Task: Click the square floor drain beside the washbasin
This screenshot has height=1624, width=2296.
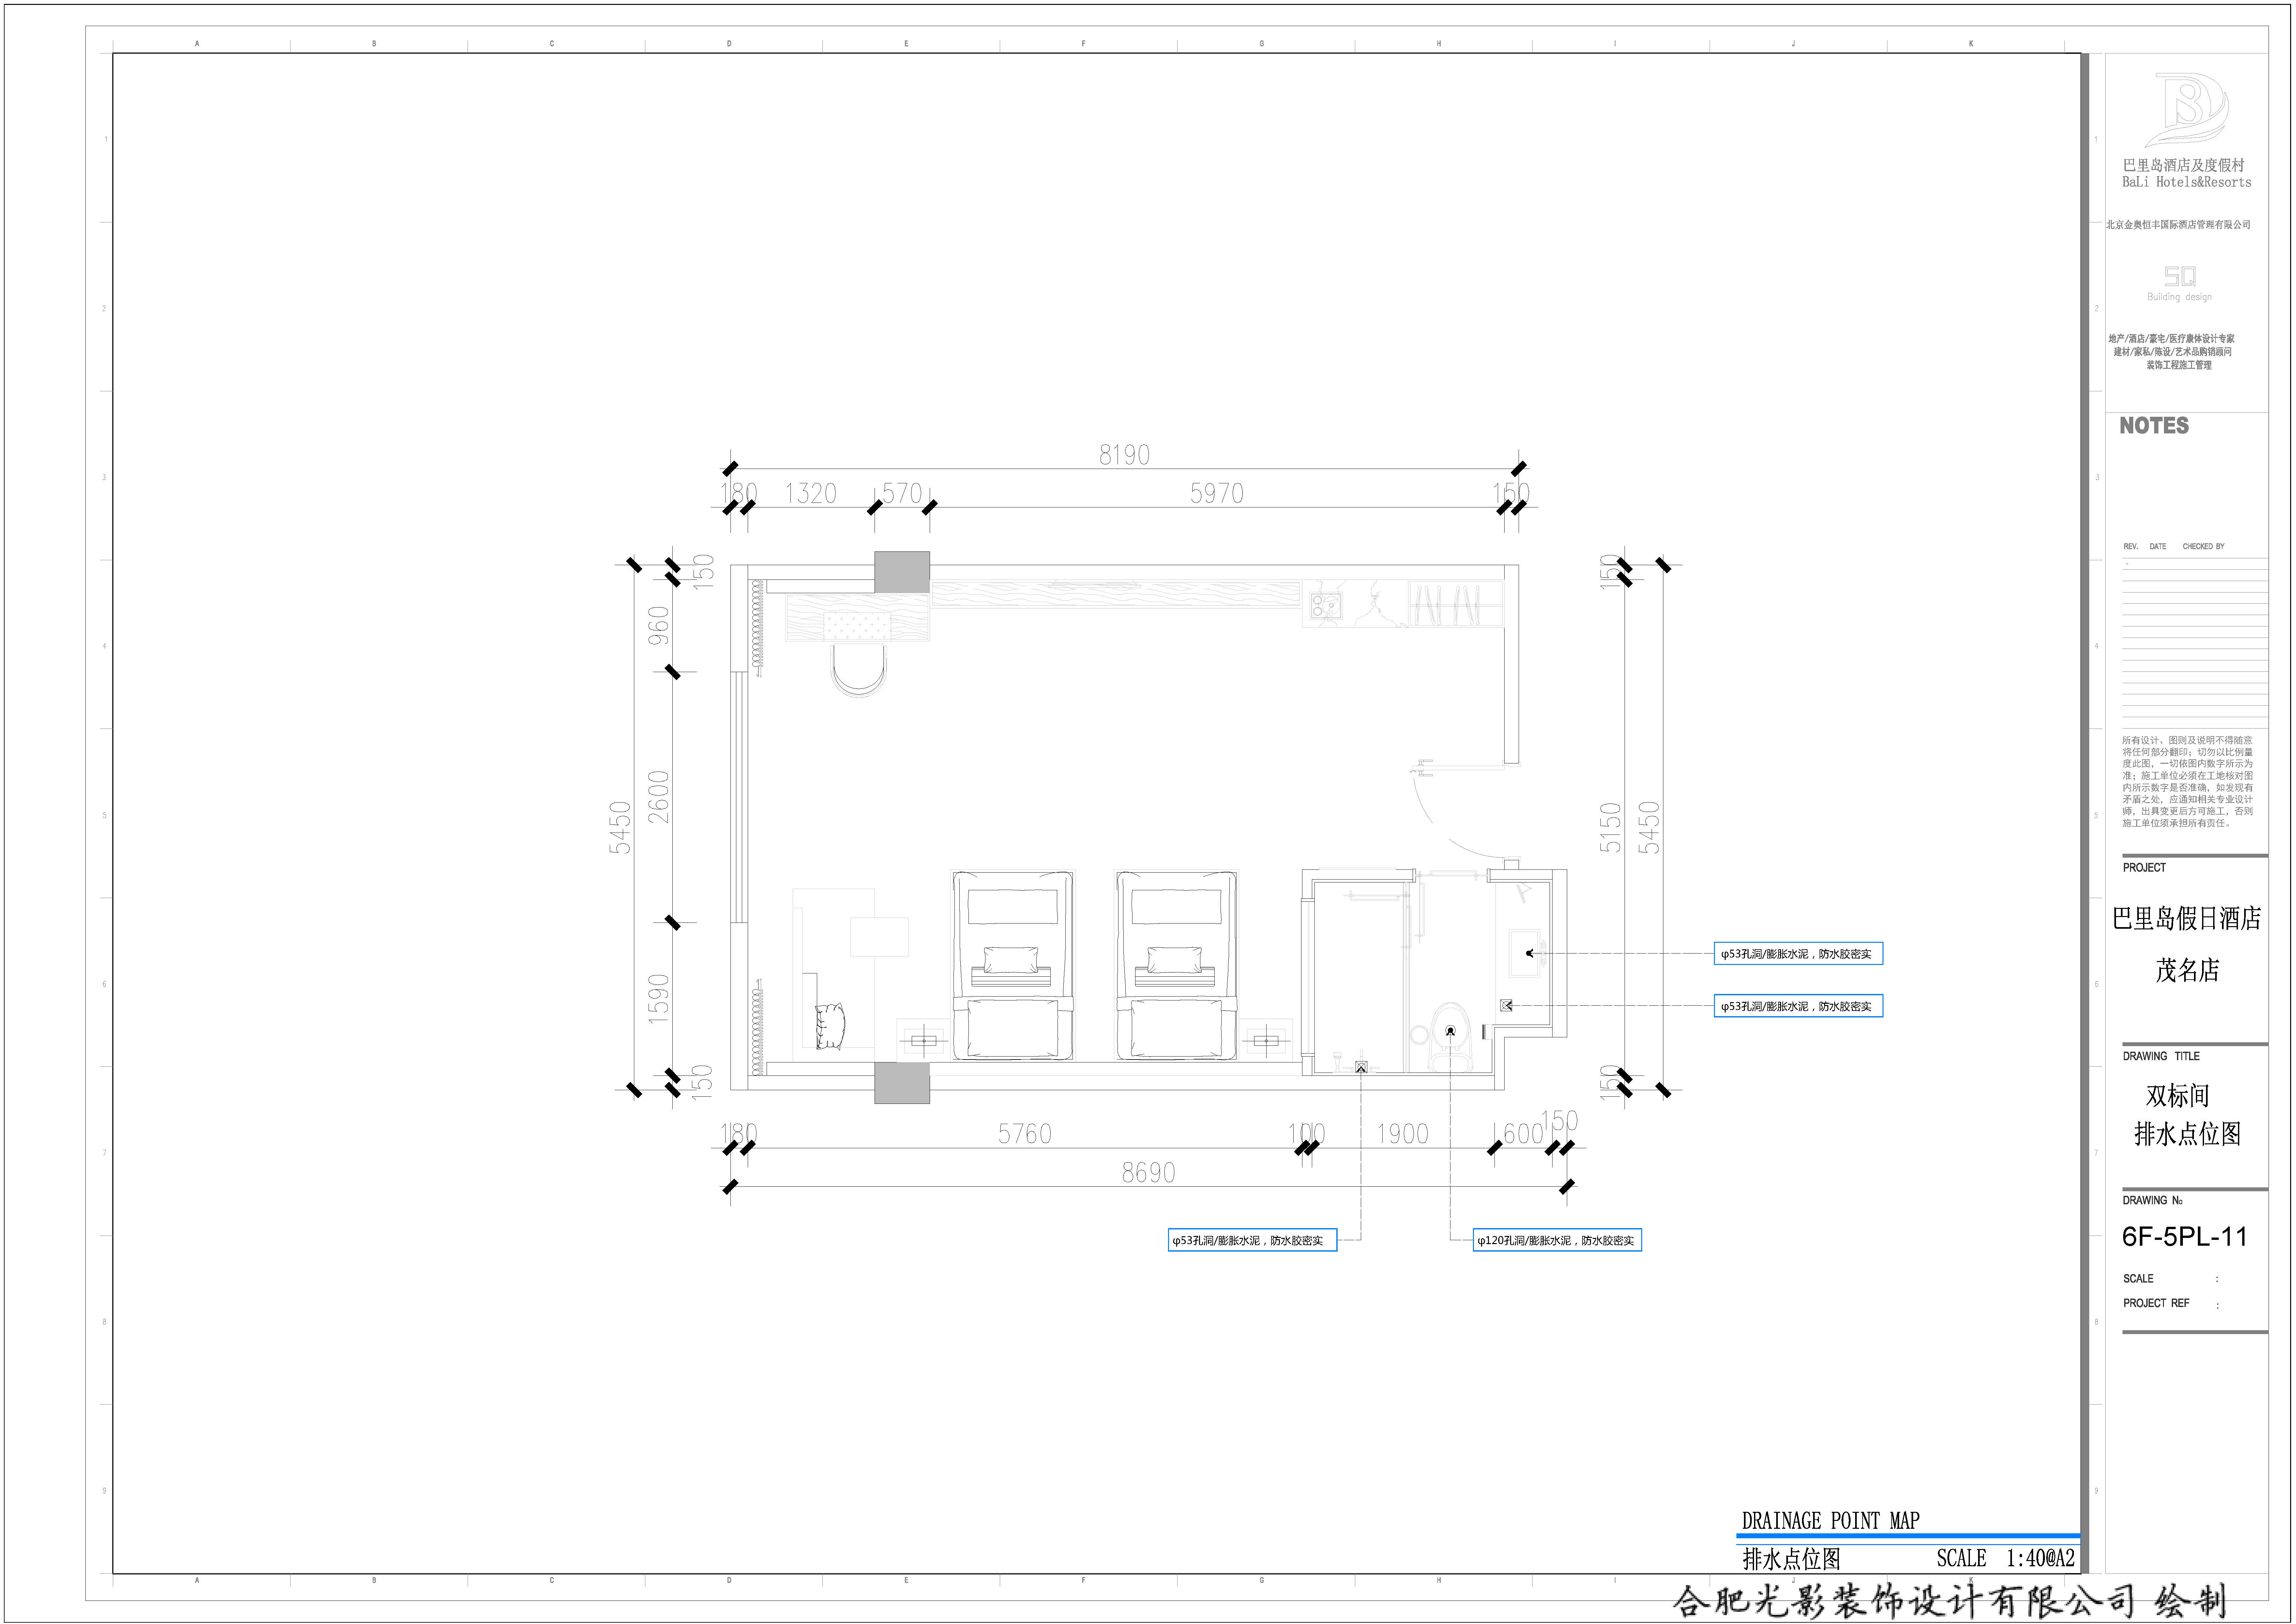Action: tap(1506, 1005)
